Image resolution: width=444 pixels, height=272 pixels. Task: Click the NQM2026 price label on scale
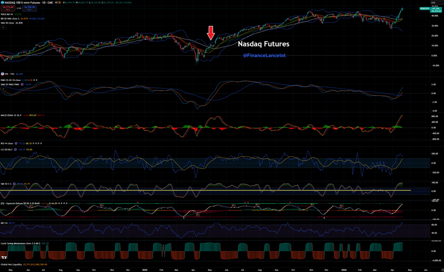point(424,8)
